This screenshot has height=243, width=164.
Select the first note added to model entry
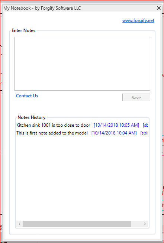[52, 133]
